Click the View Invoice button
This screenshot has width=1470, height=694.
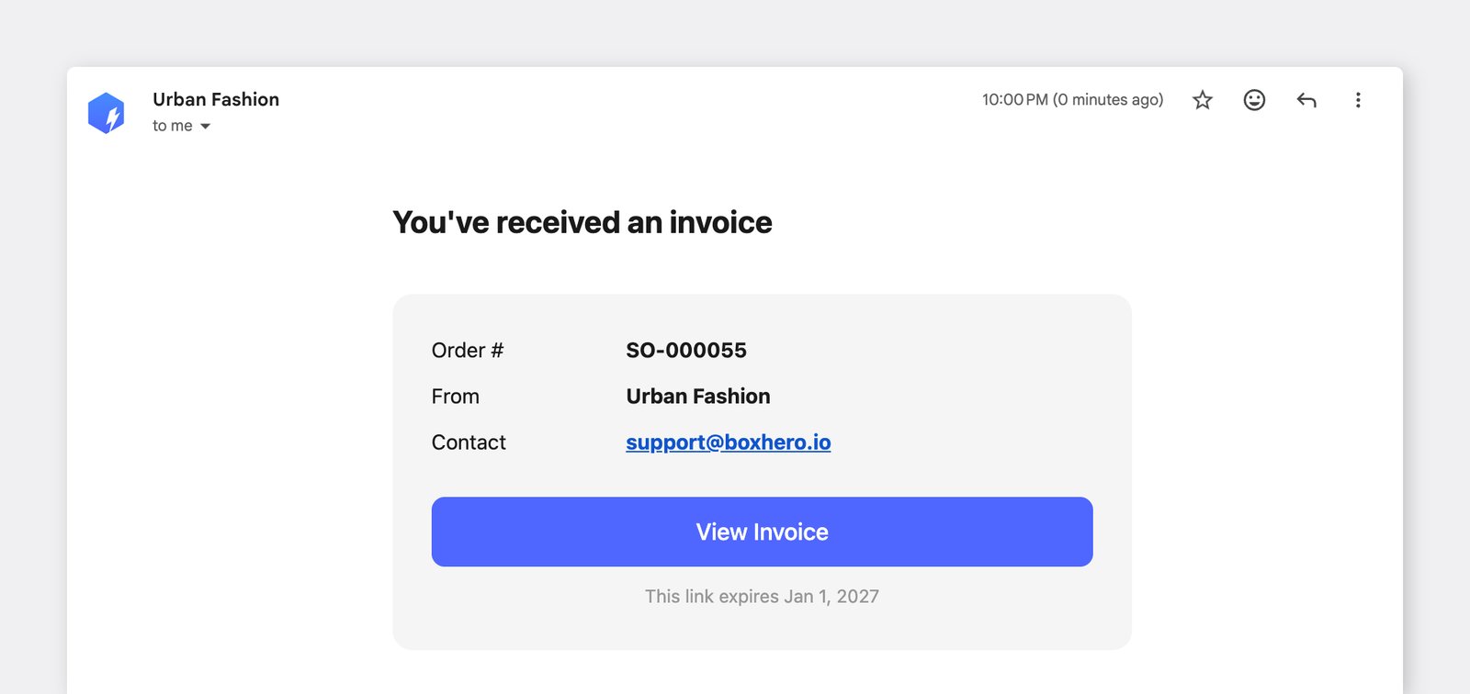point(762,532)
